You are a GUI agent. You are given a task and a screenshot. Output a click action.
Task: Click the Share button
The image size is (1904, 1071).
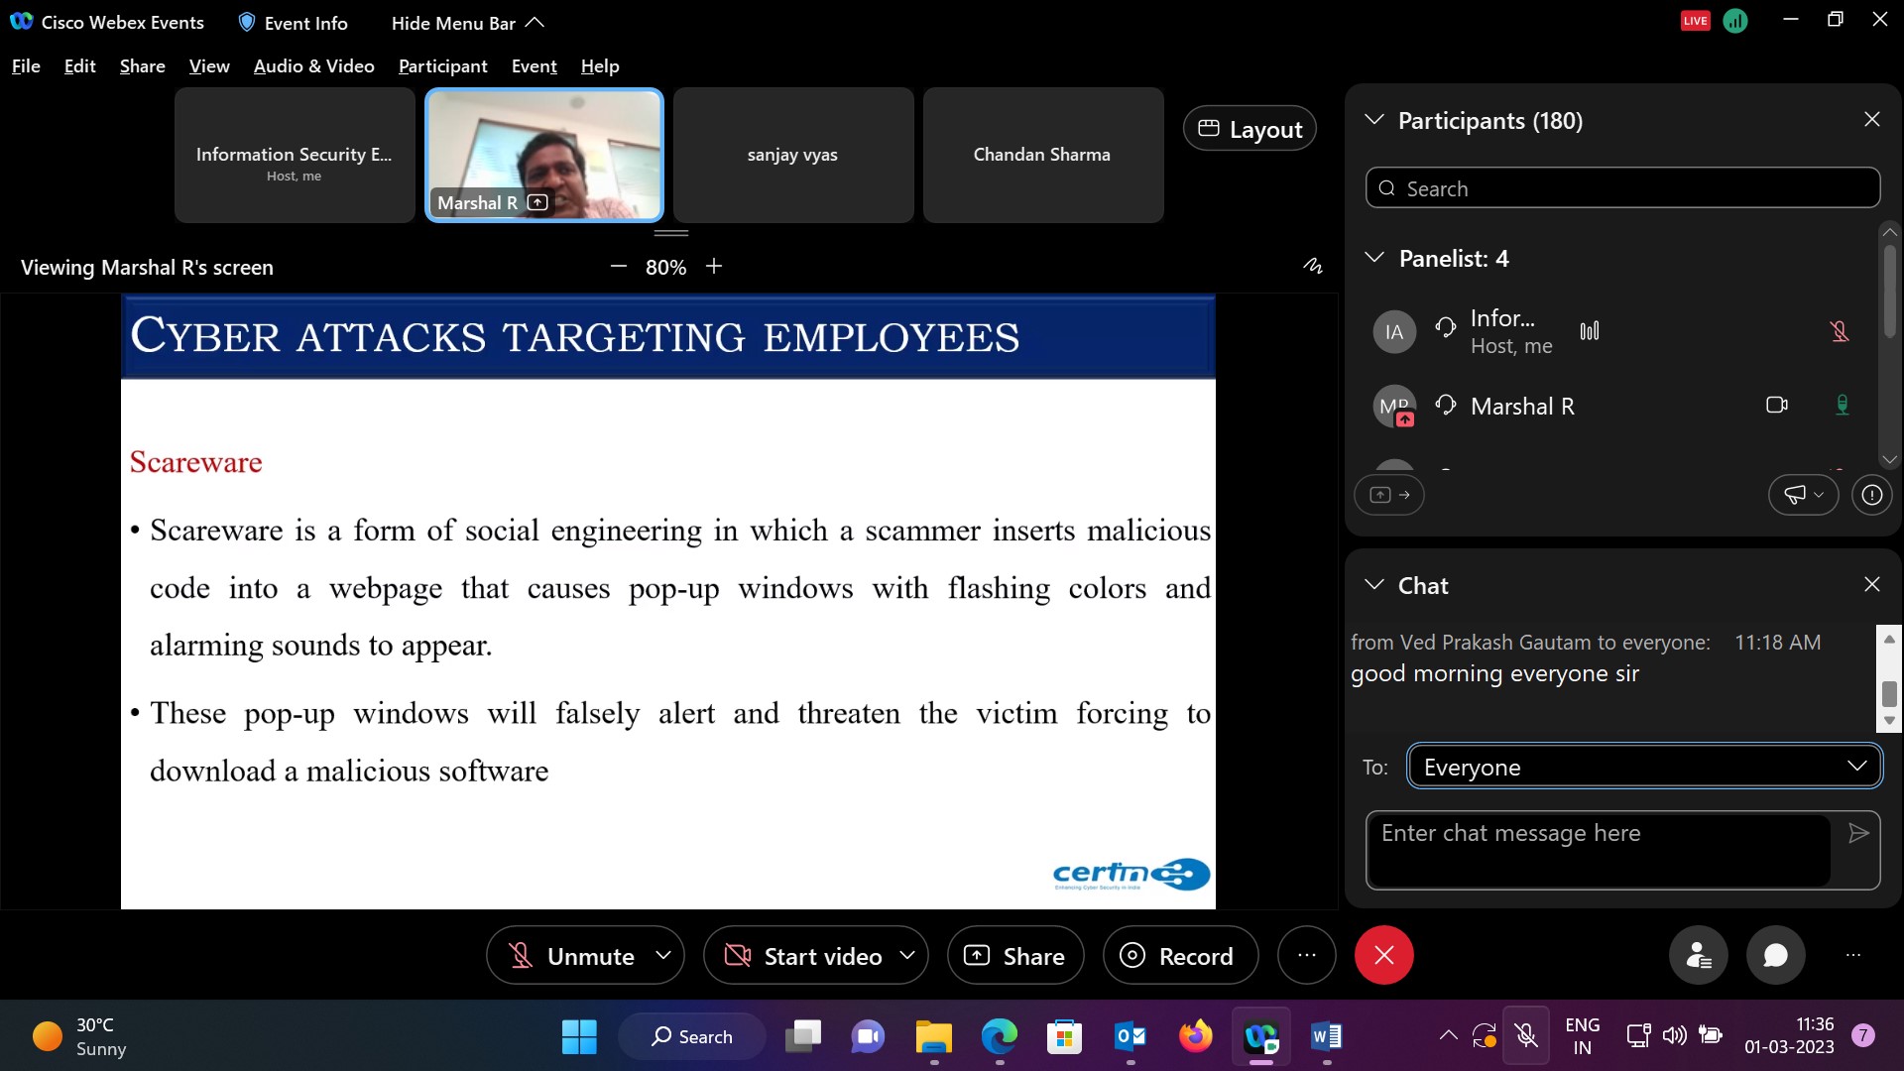(1015, 956)
